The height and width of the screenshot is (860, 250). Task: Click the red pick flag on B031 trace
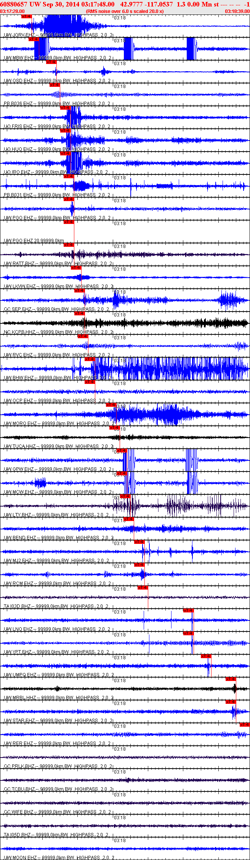pos(69,176)
